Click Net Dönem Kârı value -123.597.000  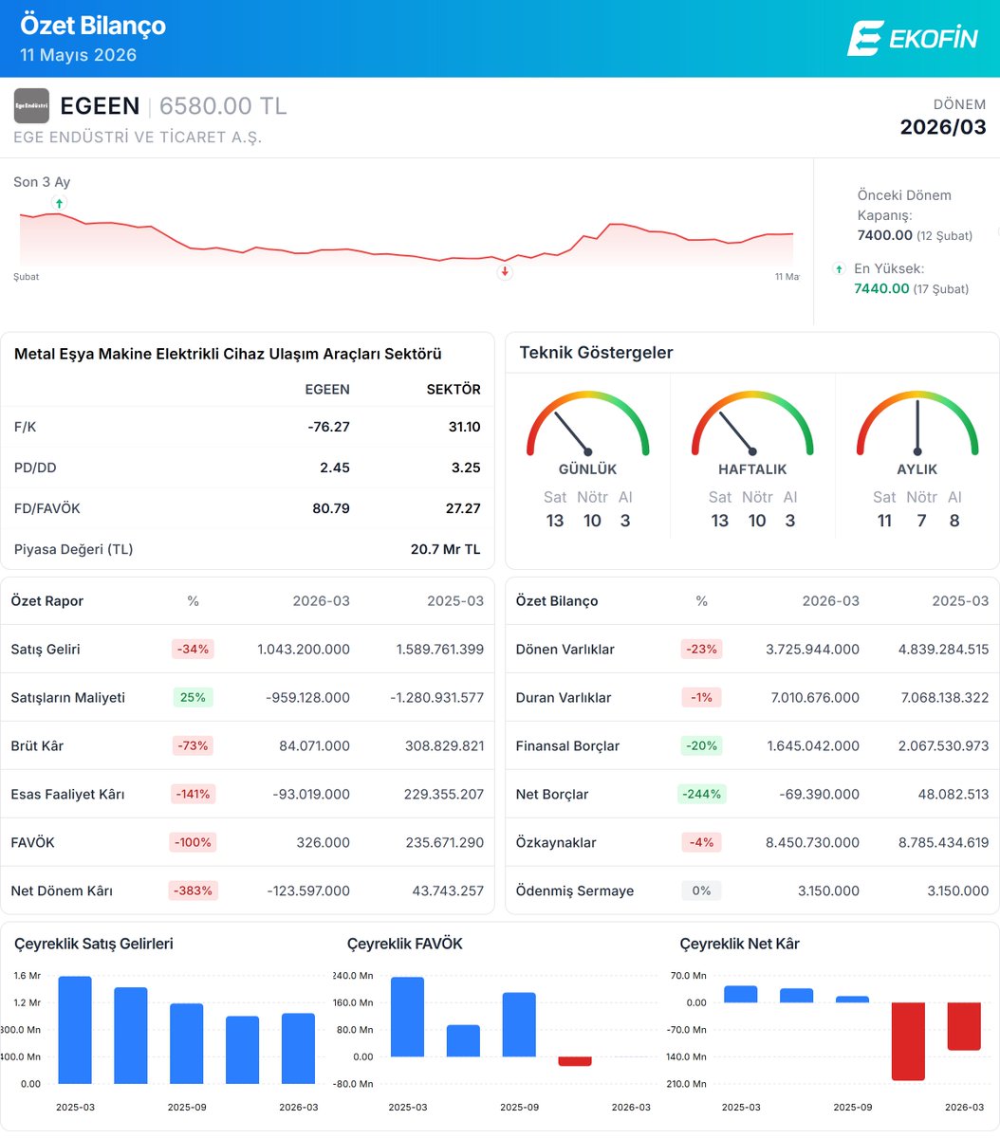tap(308, 890)
